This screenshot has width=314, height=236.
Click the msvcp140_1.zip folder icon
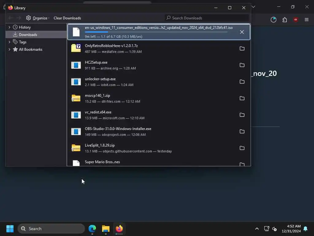(76, 98)
